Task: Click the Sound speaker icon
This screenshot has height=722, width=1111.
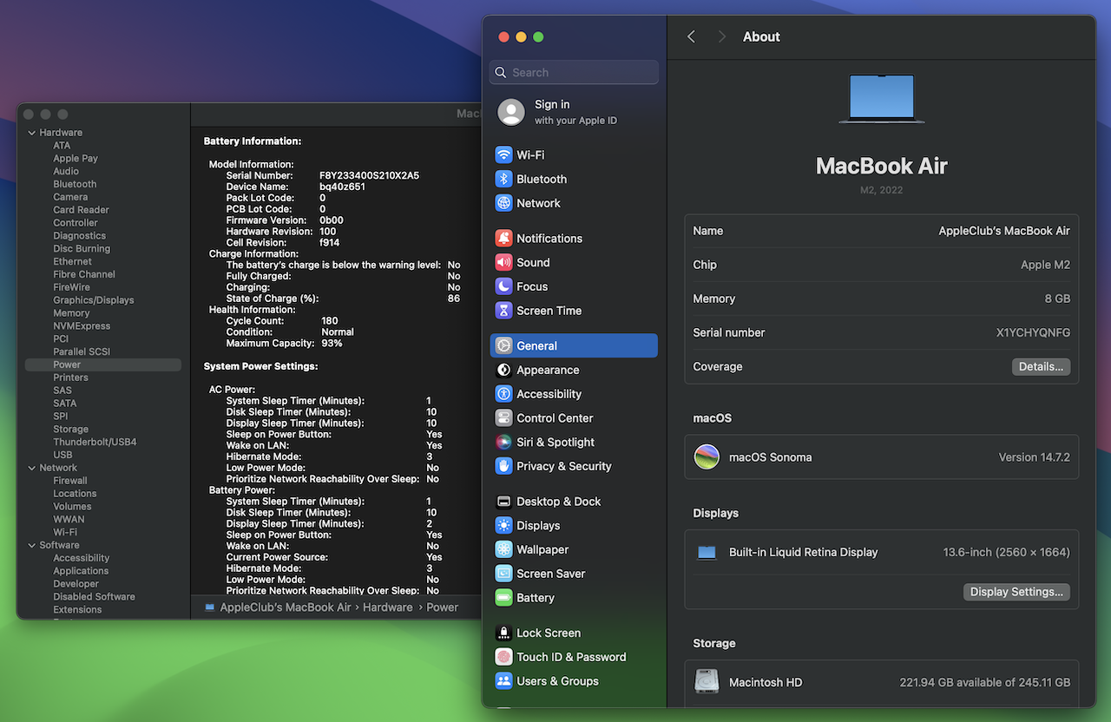Action: [x=503, y=262]
